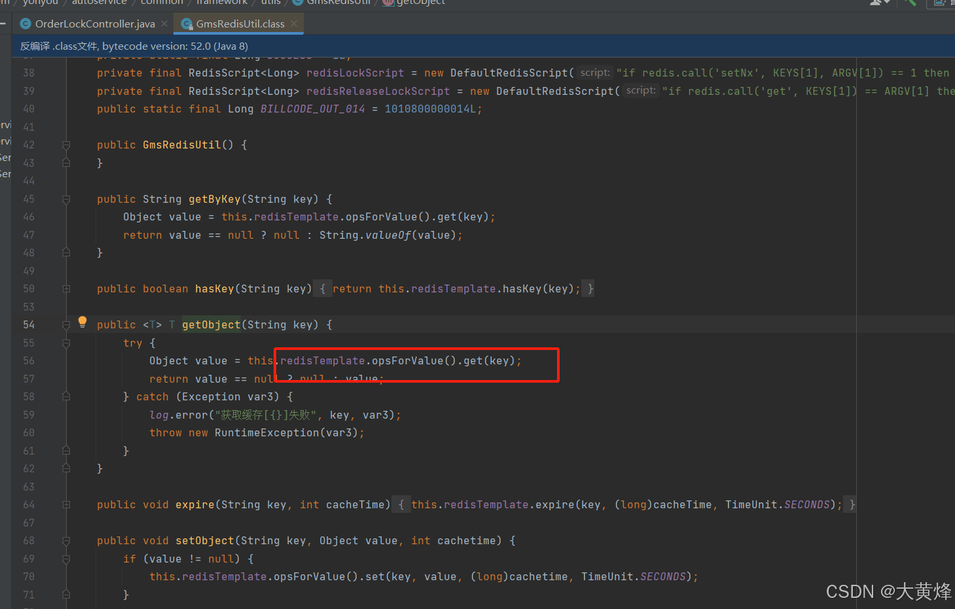Expand the folded expire method at line 64
The image size is (955, 609).
(x=66, y=504)
